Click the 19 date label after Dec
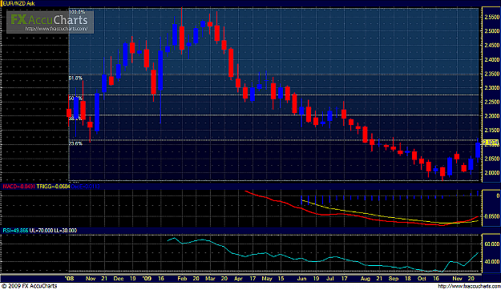 pos(132,279)
